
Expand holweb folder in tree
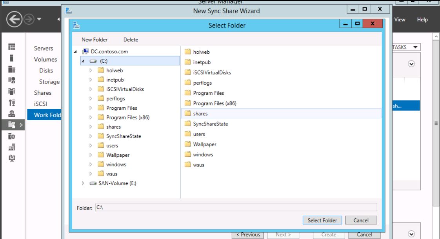point(91,70)
